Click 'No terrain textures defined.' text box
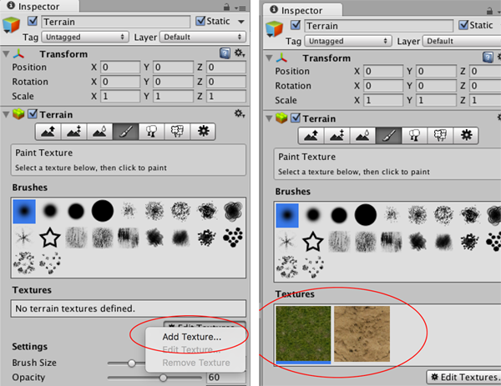The height and width of the screenshot is (386, 501). [x=129, y=308]
